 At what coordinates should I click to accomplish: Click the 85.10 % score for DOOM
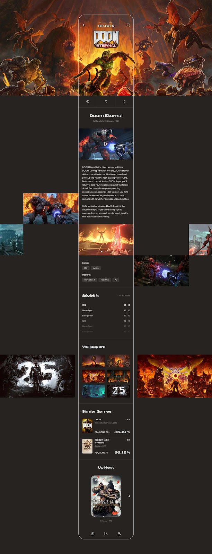[122, 432]
